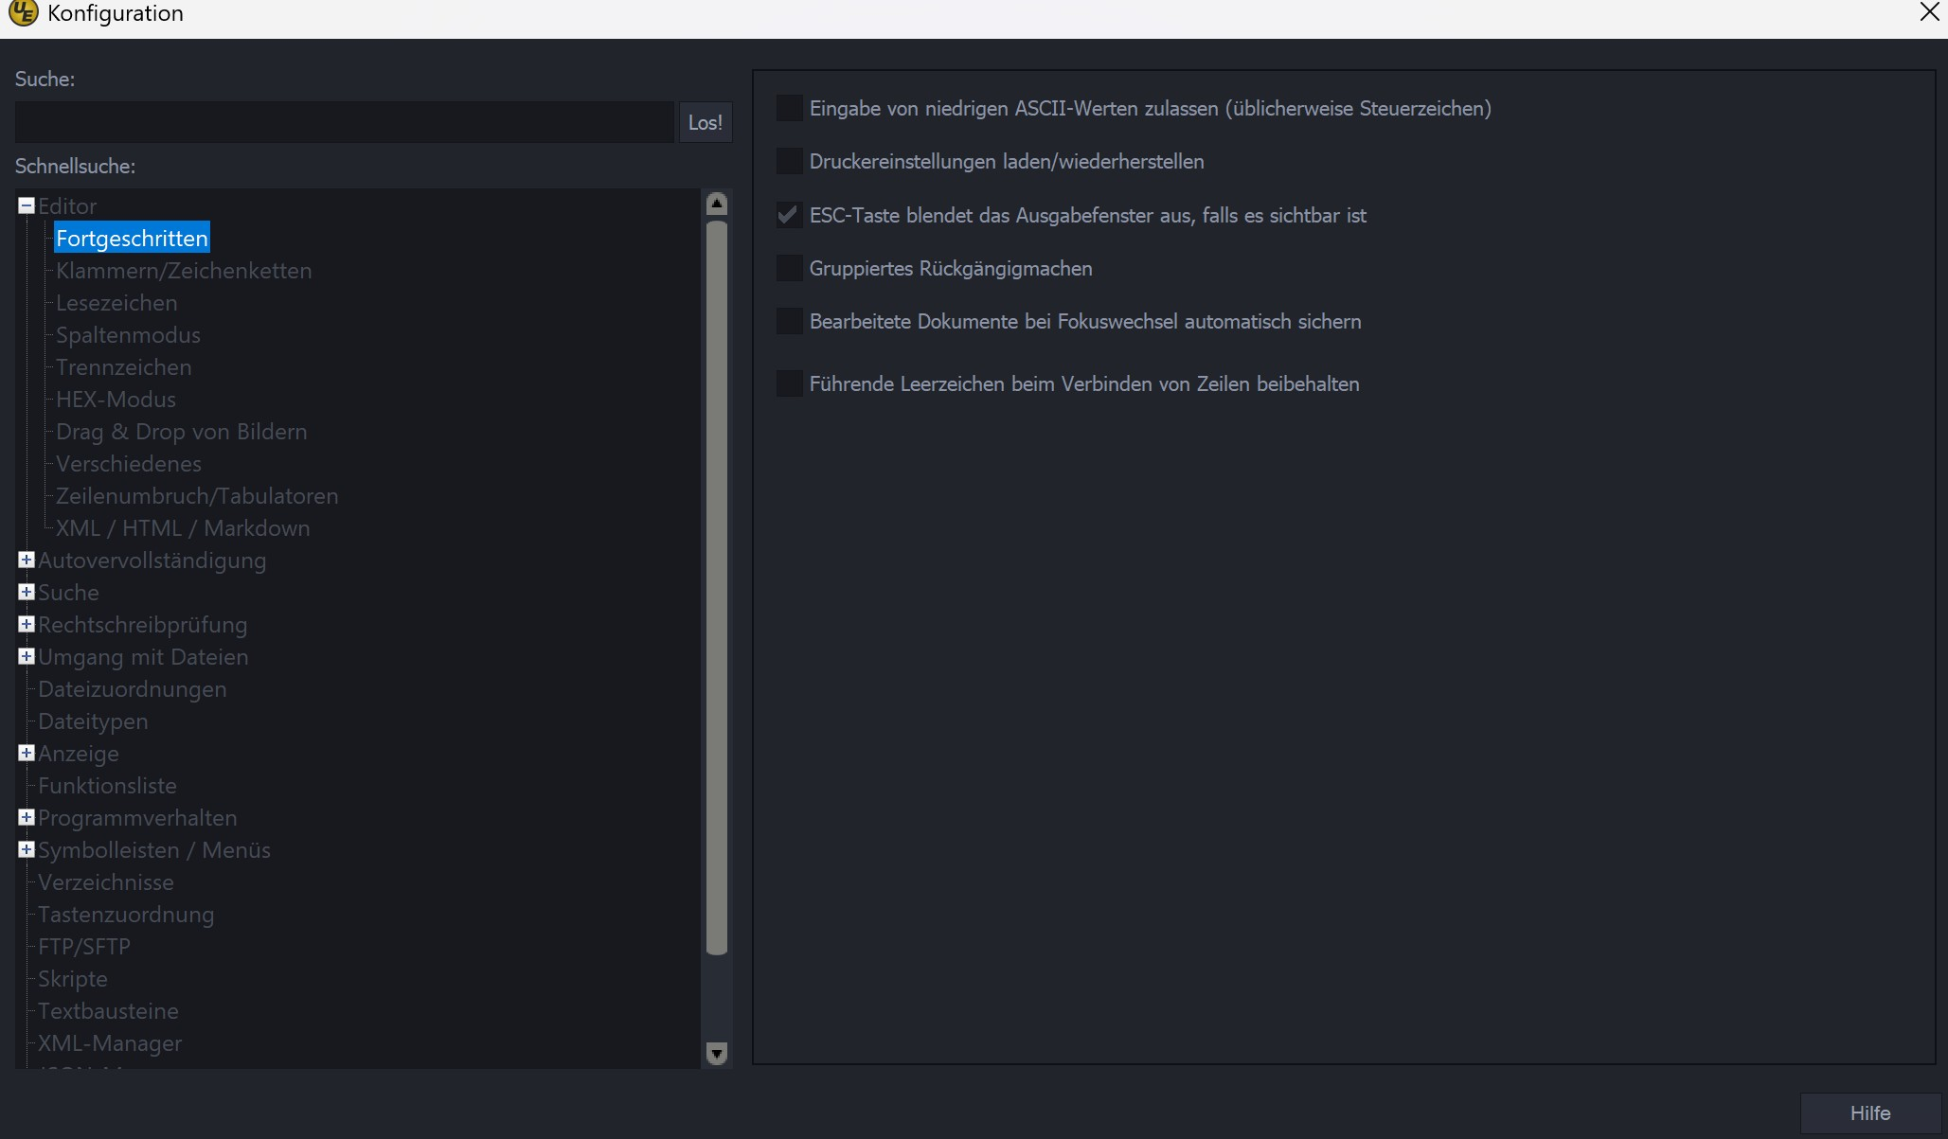
Task: Select Fortgeschritten in the tree
Action: pyautogui.click(x=132, y=239)
